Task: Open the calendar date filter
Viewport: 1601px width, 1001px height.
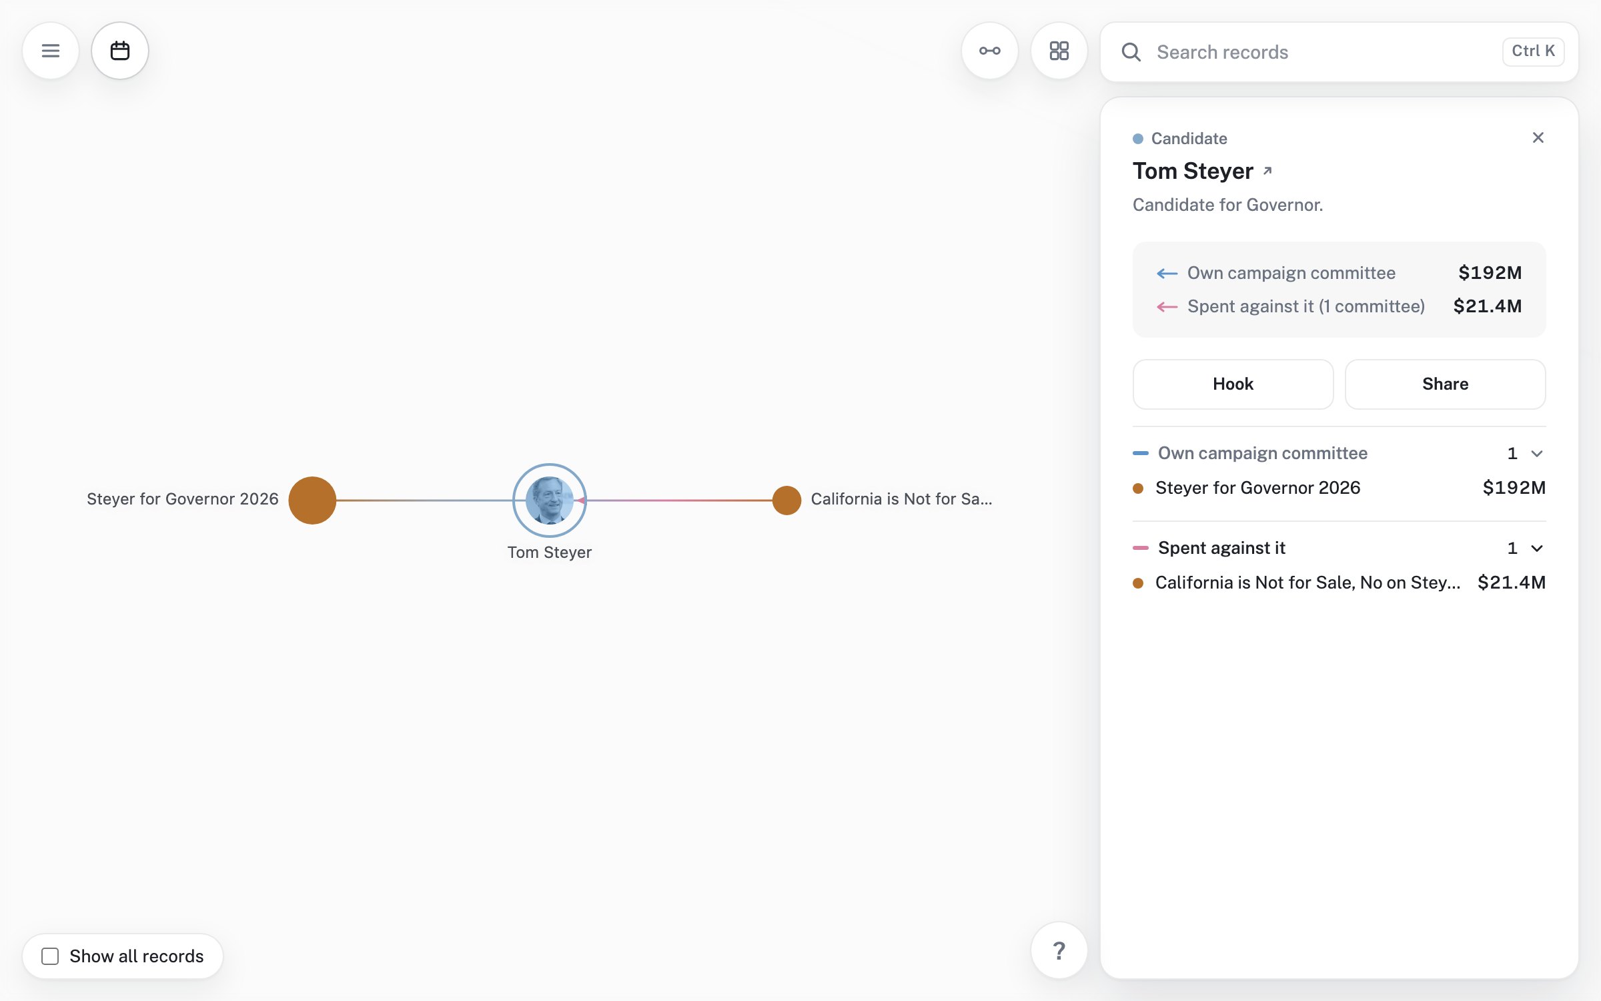Action: tap(120, 51)
